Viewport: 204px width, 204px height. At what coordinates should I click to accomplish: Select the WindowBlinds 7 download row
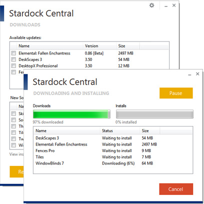[113, 163]
